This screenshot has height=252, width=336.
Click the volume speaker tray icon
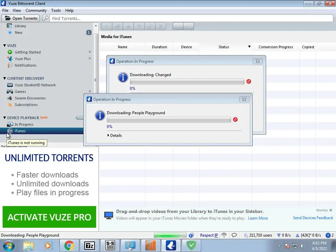303,246
